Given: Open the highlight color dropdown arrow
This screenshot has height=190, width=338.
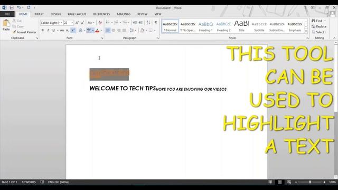Looking at the screenshot, I should point(93,31).
